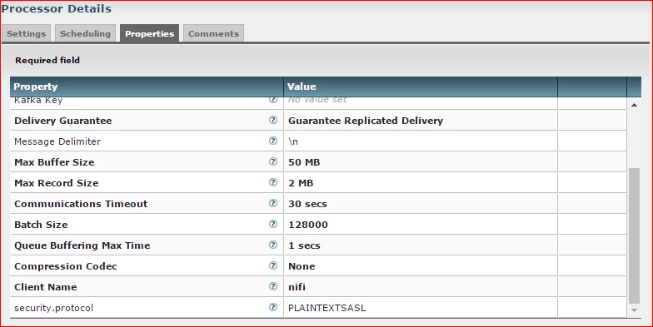The image size is (653, 327).
Task: Click the None codec value
Action: pyautogui.click(x=302, y=266)
